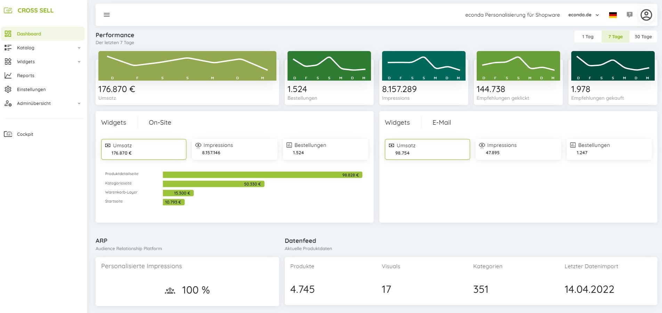This screenshot has height=313, width=662.
Task: Click the Warenkorb-Layer 15.300 € bar
Action: pyautogui.click(x=178, y=193)
